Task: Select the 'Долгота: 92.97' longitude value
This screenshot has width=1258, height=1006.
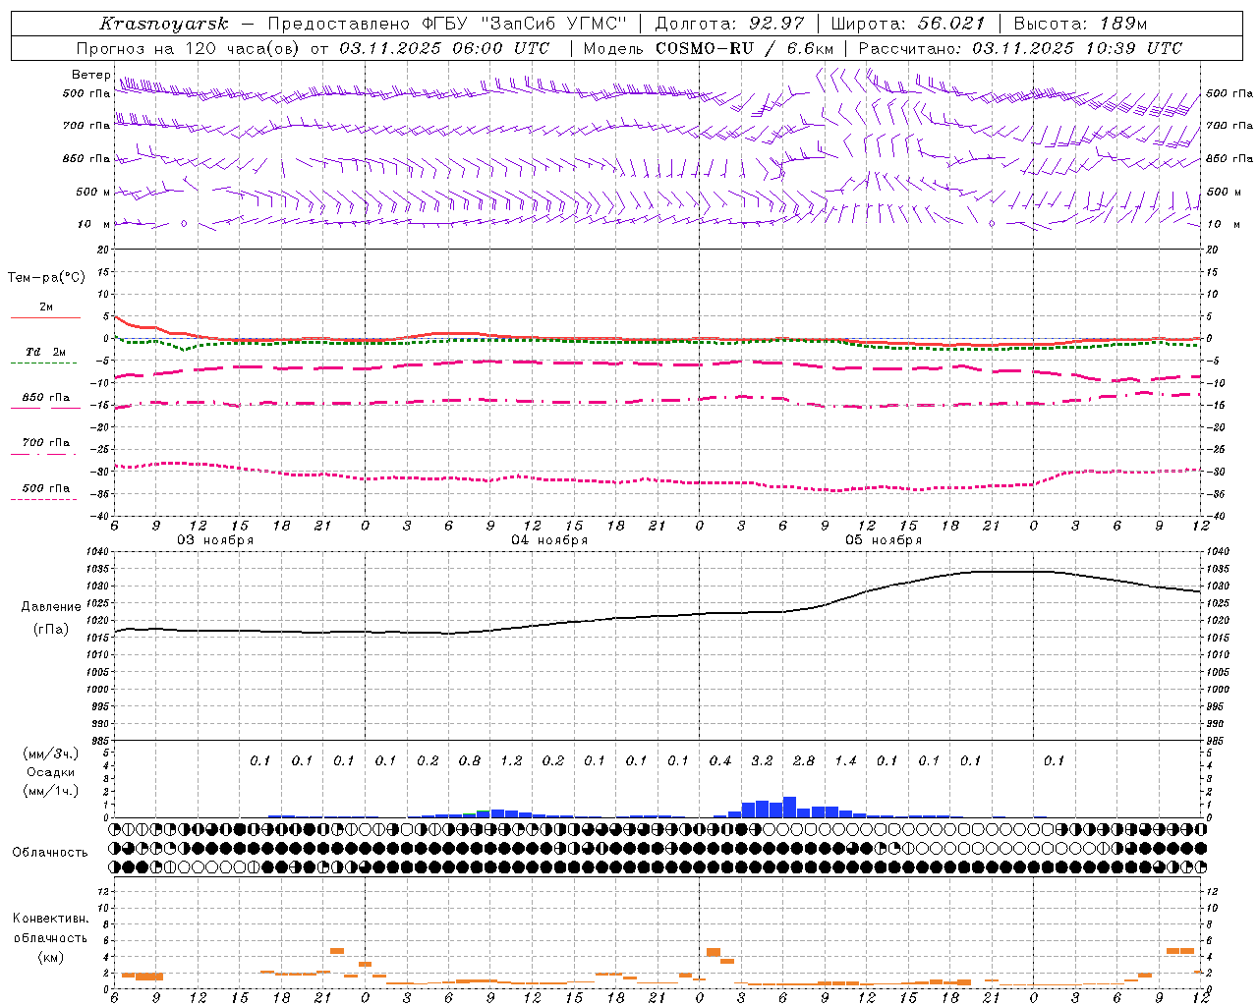Action: tap(729, 24)
